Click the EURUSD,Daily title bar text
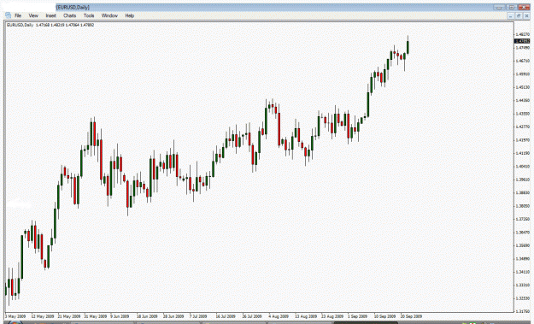Screen dimensions: 534x324 [x=73, y=7]
